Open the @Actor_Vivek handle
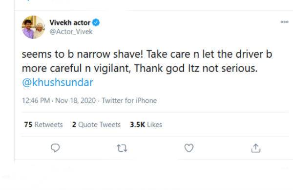The width and height of the screenshot is (293, 190). 71,32
